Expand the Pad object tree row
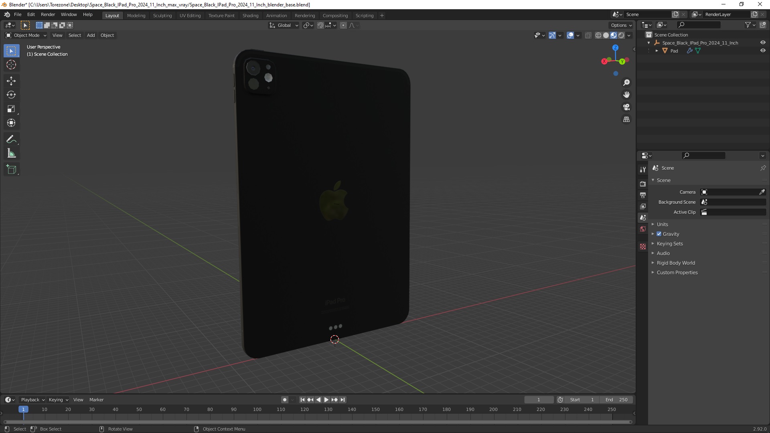 click(x=657, y=51)
